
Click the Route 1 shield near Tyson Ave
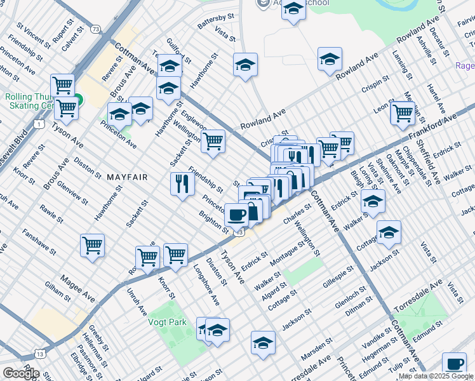39,124
